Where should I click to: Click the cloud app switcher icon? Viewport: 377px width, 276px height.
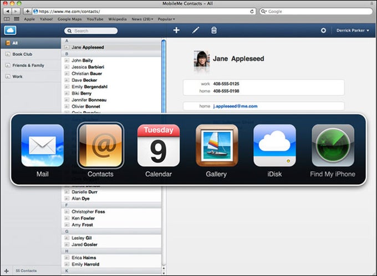[10, 30]
